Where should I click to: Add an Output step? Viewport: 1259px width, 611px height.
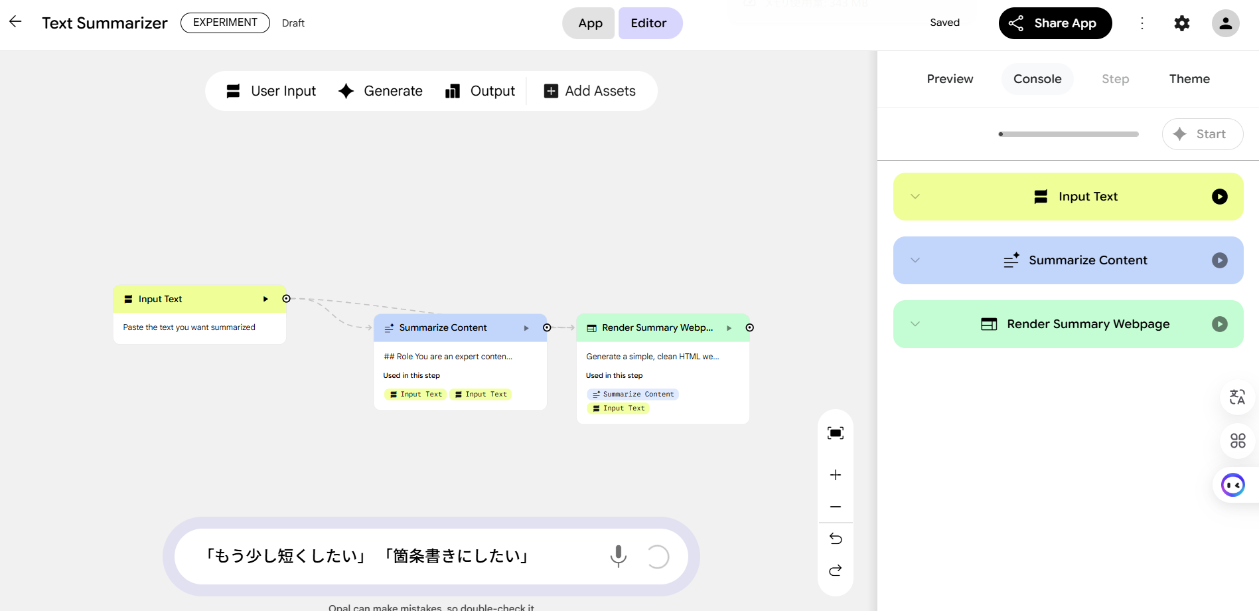[480, 91]
